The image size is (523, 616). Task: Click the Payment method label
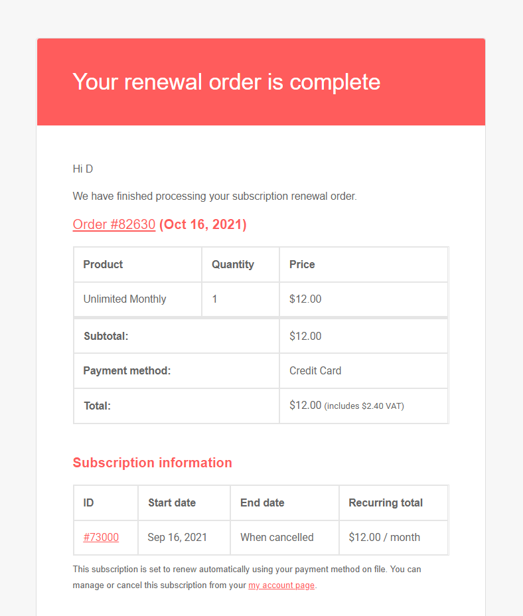point(127,371)
